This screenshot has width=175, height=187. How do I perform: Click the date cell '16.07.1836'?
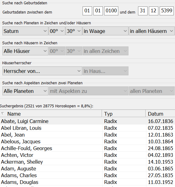(161, 121)
